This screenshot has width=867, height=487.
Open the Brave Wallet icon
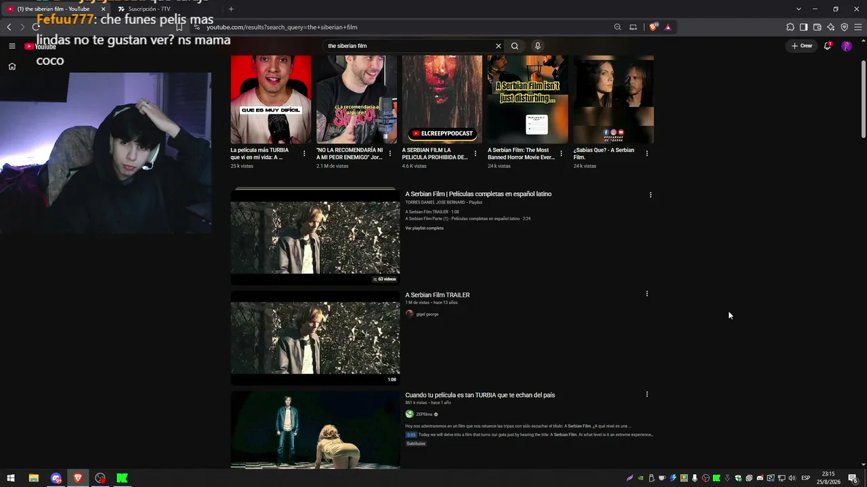tap(818, 27)
